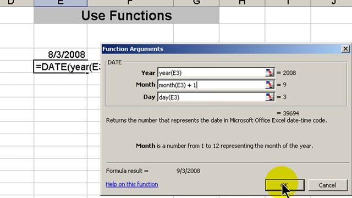352x198 pixels.
Task: Click the Month argument description text
Action: coord(224,146)
